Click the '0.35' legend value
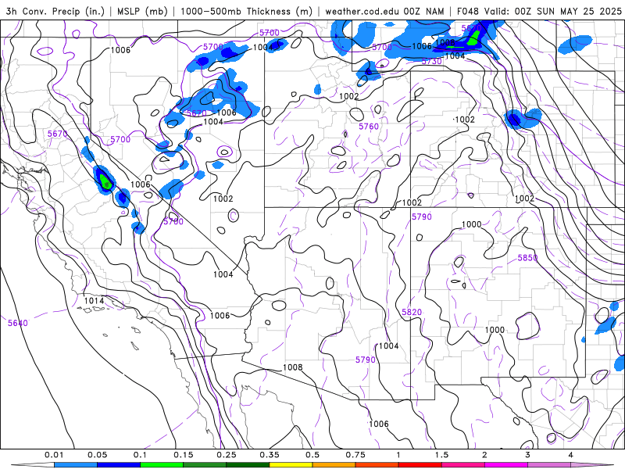625x469 pixels. 270,455
